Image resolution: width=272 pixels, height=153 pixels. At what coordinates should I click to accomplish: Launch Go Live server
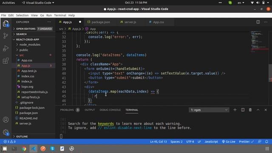pyautogui.click(x=229, y=142)
